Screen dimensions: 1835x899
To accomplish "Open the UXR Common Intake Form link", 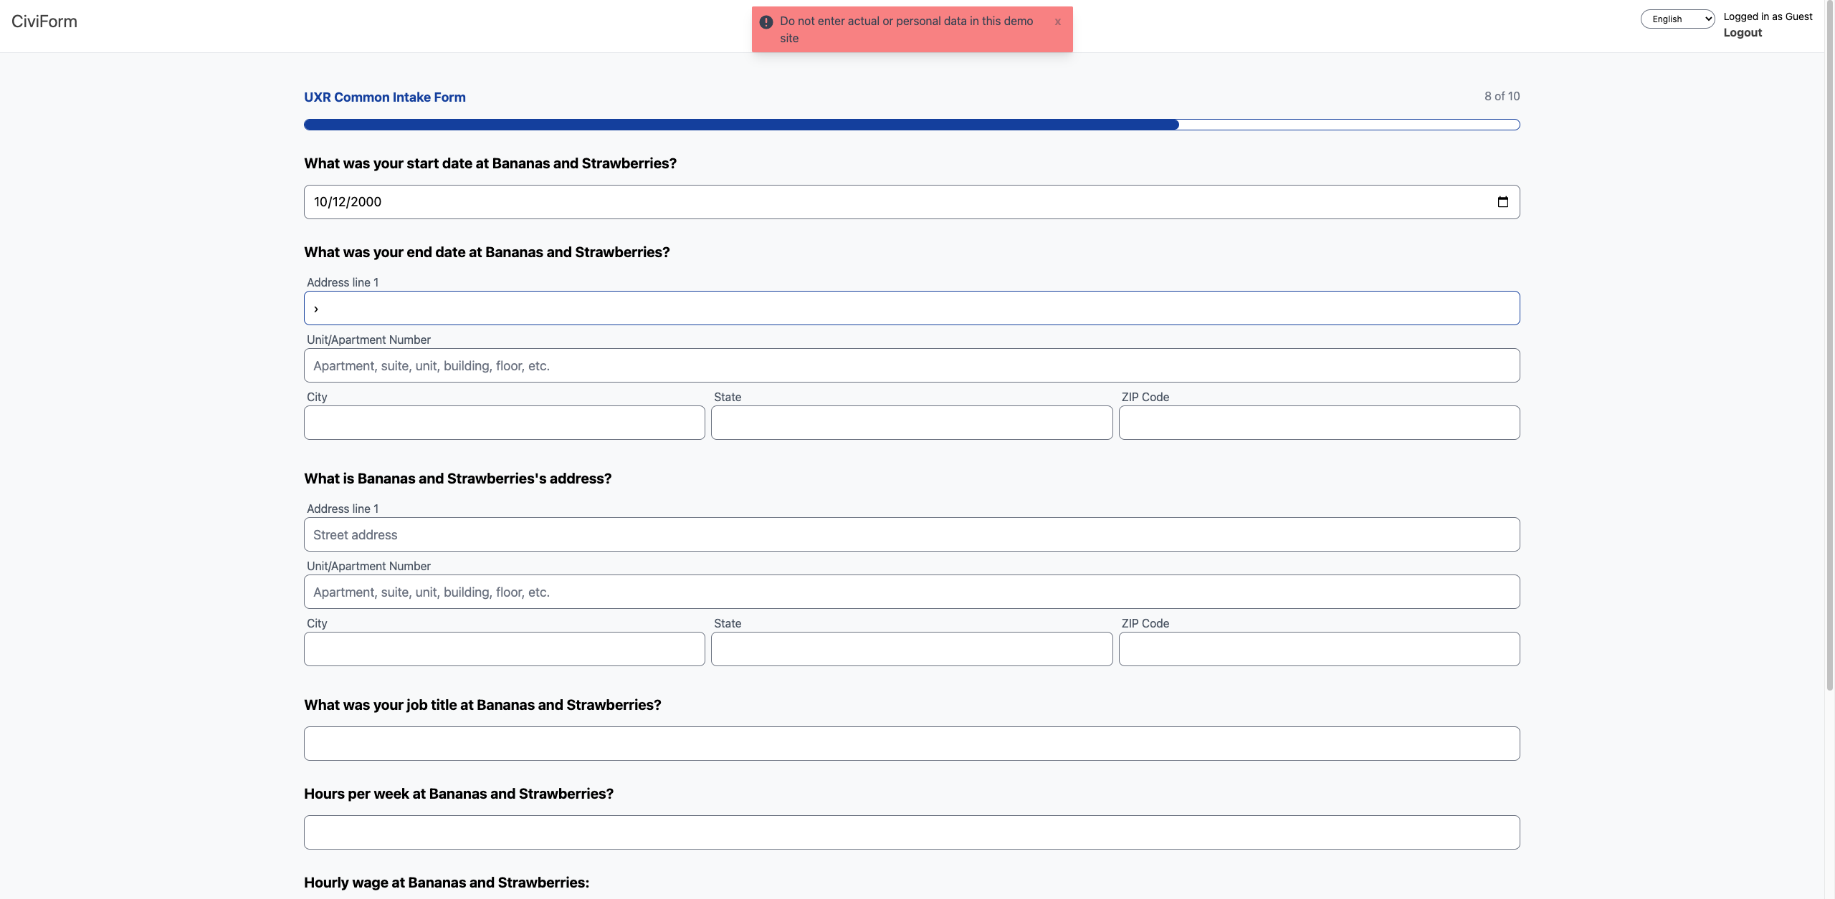I will 384,97.
